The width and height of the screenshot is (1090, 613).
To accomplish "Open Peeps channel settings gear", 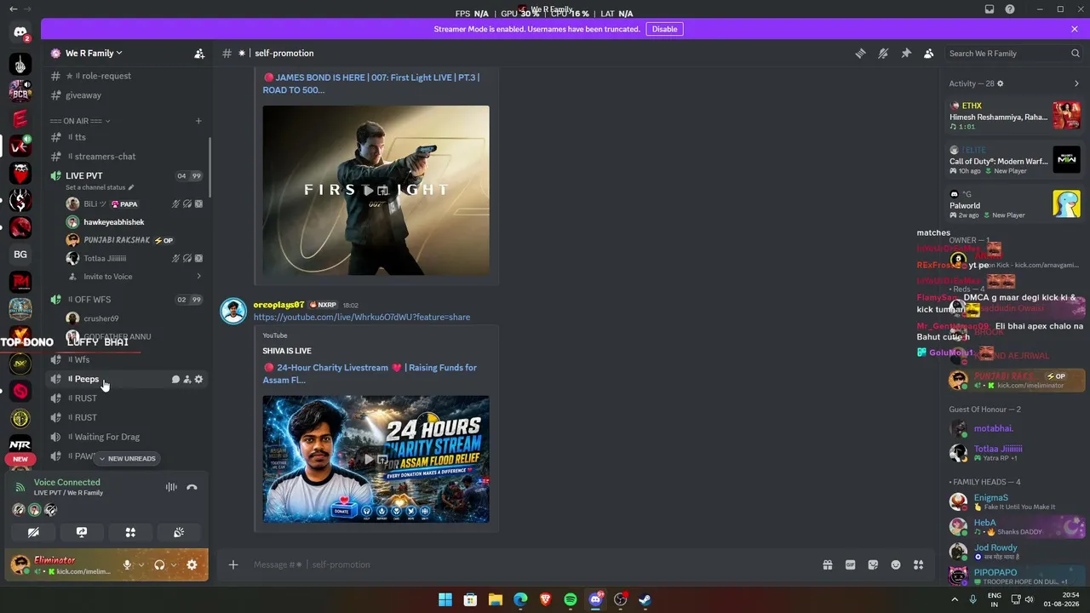I will 199,380.
